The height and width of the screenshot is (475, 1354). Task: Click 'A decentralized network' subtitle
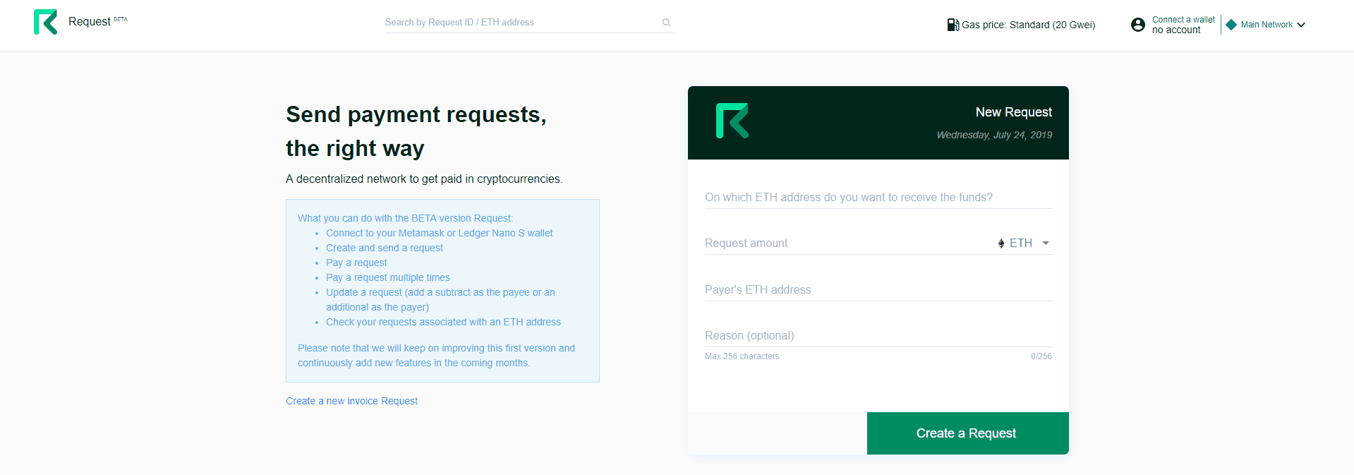424,179
